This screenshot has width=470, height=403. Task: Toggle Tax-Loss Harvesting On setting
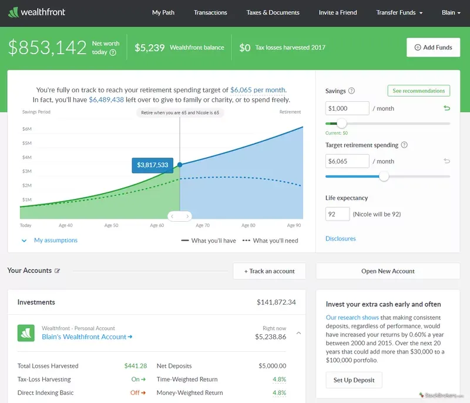(x=138, y=379)
